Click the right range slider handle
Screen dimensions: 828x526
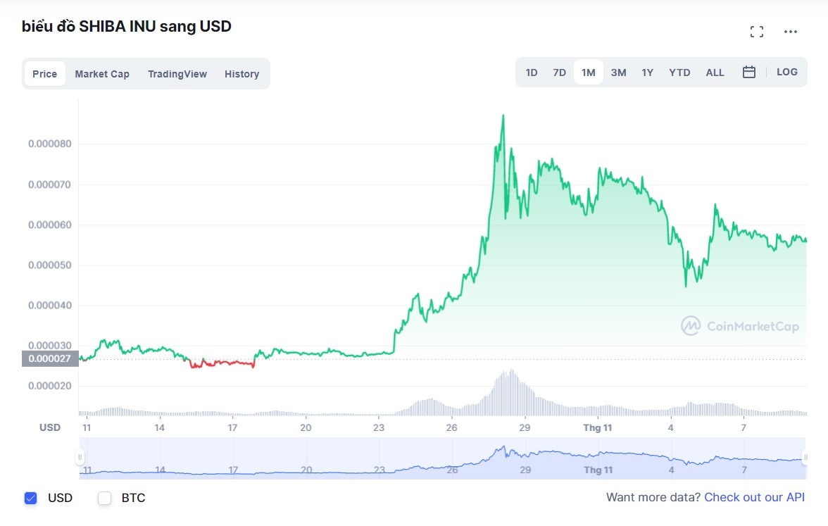click(805, 457)
